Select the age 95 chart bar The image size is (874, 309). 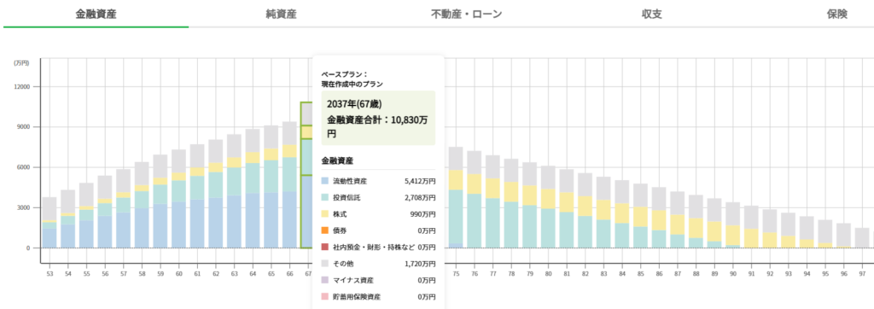click(x=825, y=234)
